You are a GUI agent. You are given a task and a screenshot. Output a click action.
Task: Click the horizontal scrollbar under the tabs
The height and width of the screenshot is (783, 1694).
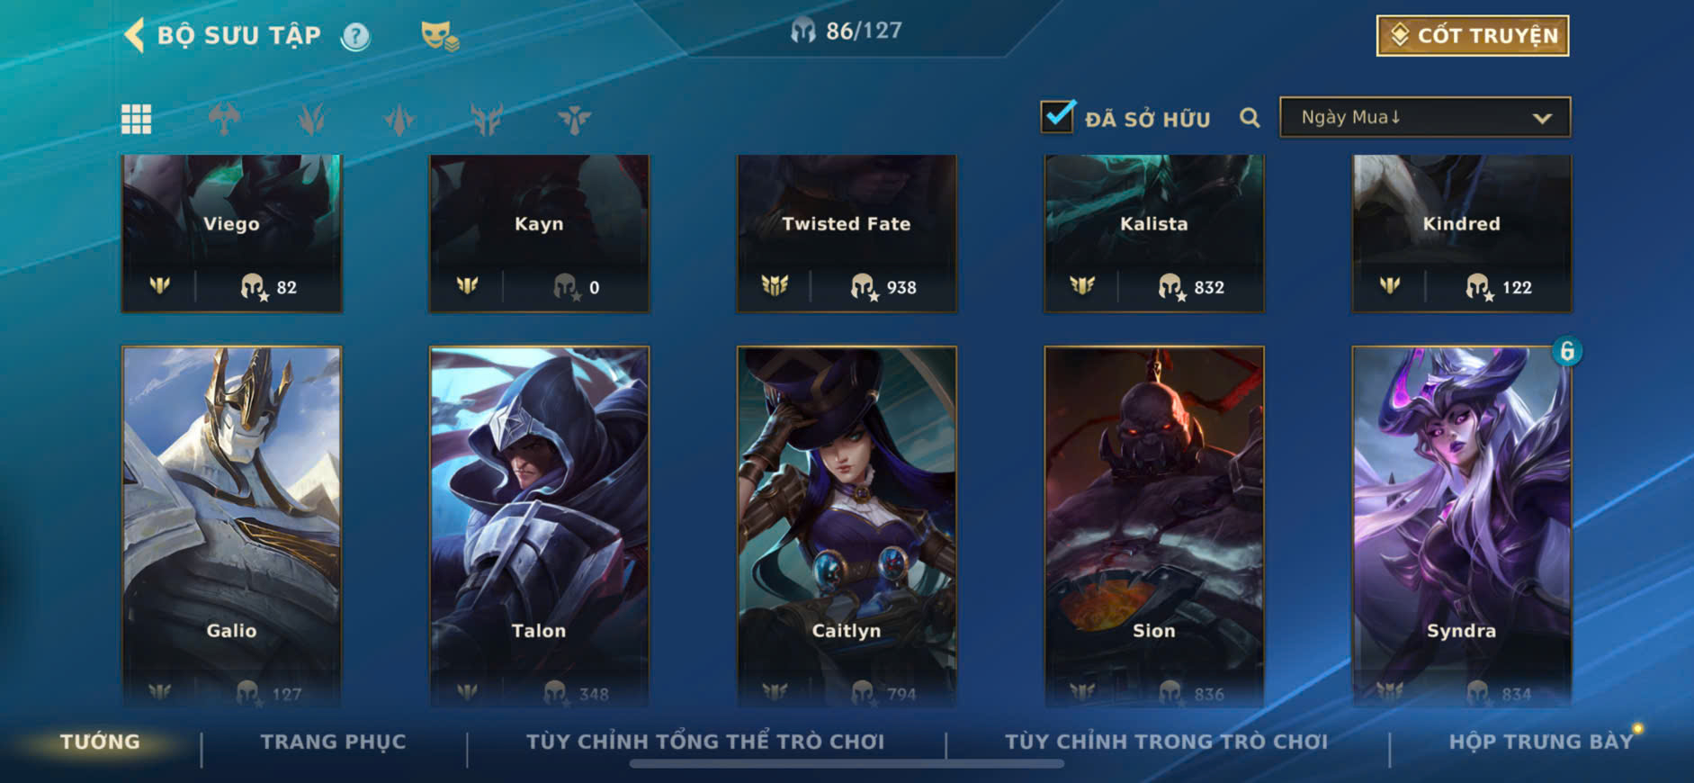(847, 764)
